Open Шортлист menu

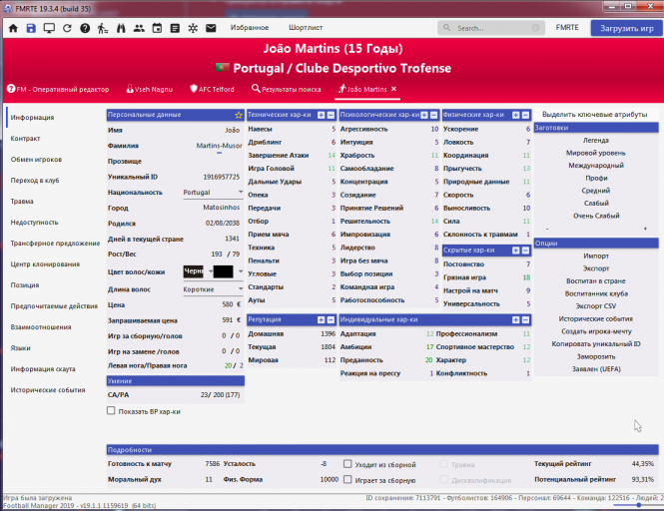click(x=306, y=28)
